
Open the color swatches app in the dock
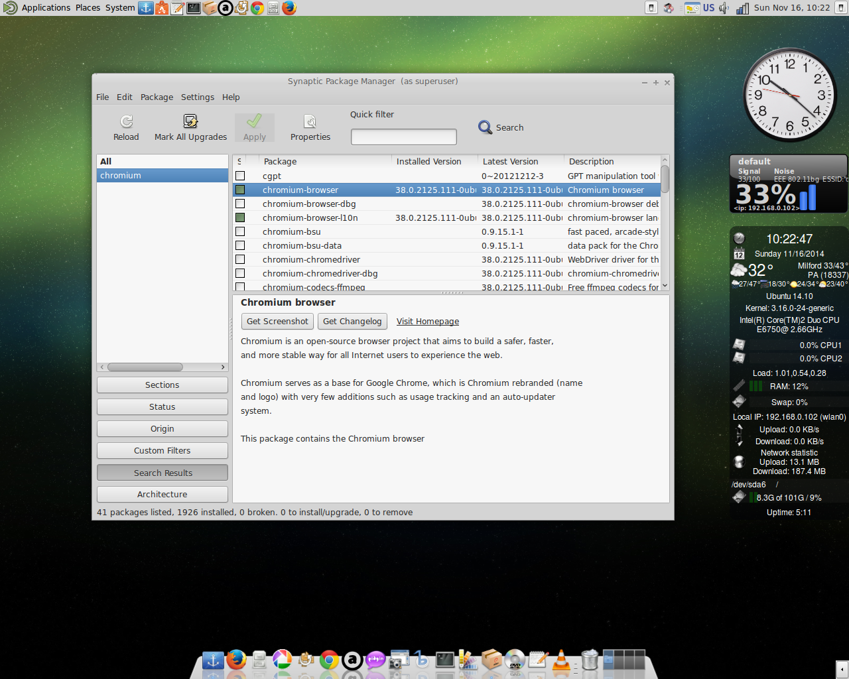pyautogui.click(x=468, y=660)
